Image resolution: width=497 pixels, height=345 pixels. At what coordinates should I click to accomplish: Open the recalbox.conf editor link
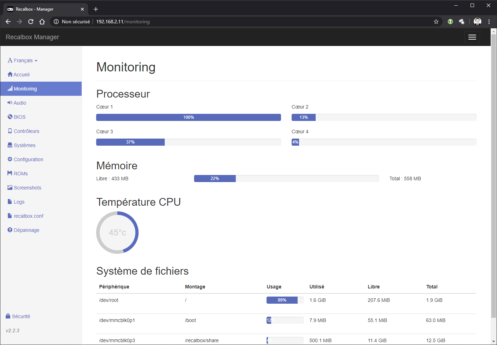pyautogui.click(x=41, y=216)
